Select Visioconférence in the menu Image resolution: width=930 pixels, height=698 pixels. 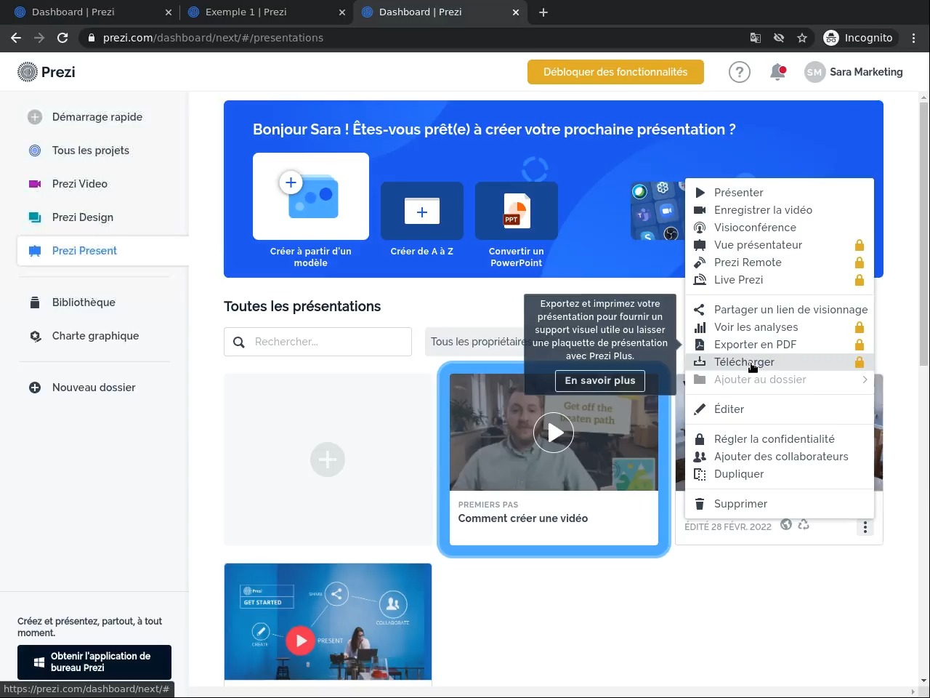[x=780, y=228]
